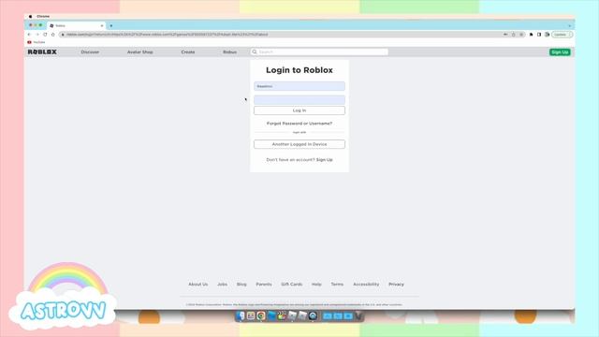Open the Create menu item
This screenshot has height=337, width=599.
[188, 52]
